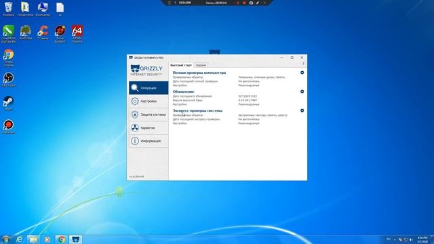The width and height of the screenshot is (434, 244).
Task: Click the Grizzly antivirus taskbar button
Action: tap(75, 239)
